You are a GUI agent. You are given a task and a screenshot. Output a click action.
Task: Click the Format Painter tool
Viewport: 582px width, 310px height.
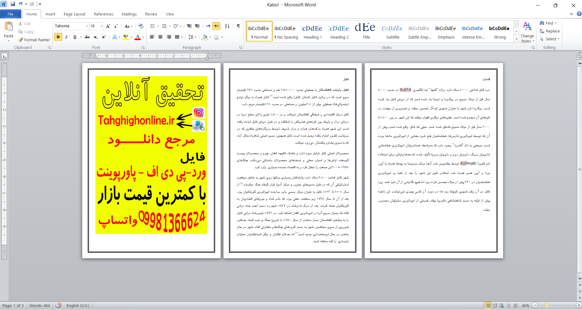click(x=34, y=40)
